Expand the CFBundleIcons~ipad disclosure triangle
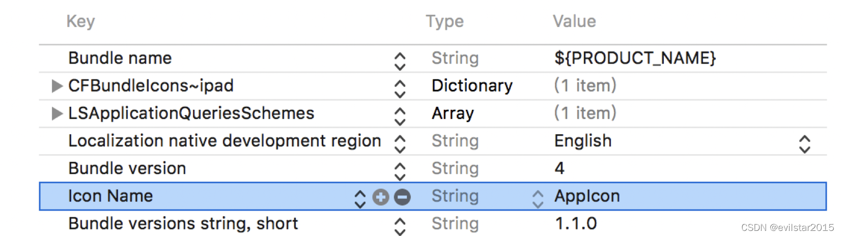 [x=57, y=86]
